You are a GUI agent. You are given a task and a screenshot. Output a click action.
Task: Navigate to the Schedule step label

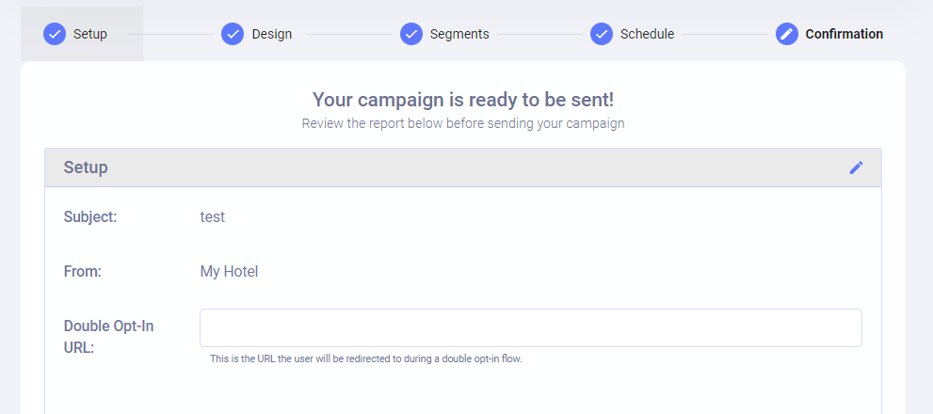tap(647, 34)
